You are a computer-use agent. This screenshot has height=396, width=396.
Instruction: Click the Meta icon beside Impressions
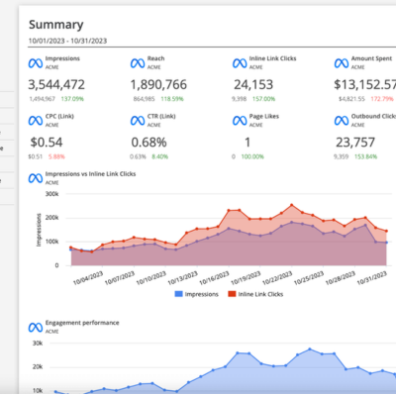point(36,63)
